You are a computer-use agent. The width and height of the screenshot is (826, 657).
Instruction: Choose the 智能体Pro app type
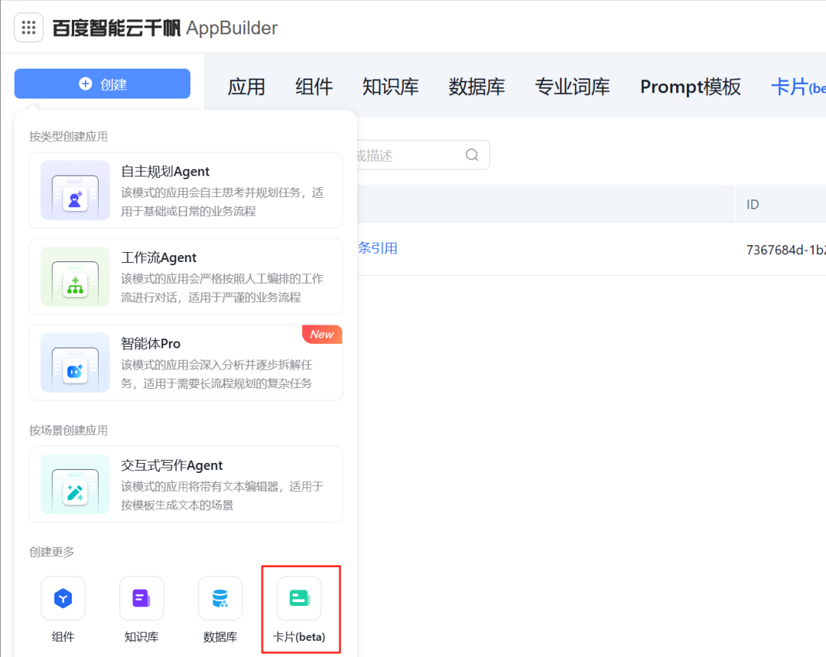185,362
